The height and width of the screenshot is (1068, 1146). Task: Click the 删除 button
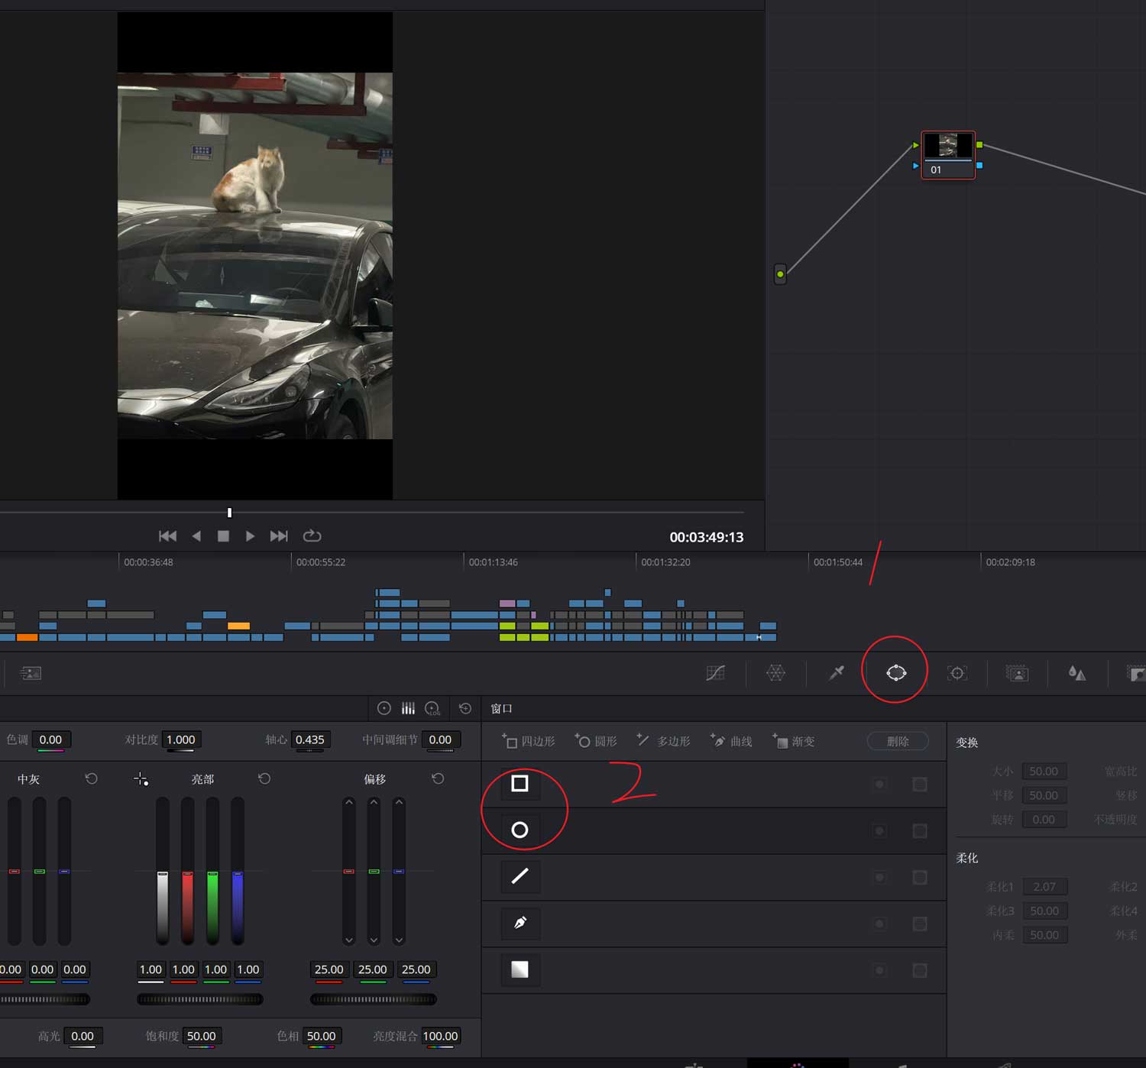[x=898, y=741]
